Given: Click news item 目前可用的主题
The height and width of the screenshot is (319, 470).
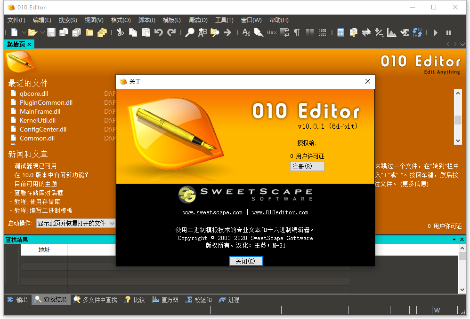Looking at the screenshot, I should click(x=36, y=184).
